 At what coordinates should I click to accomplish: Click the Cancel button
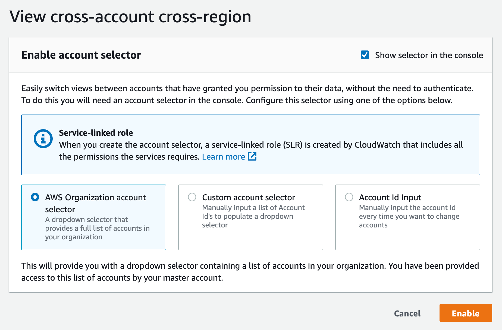point(407,313)
